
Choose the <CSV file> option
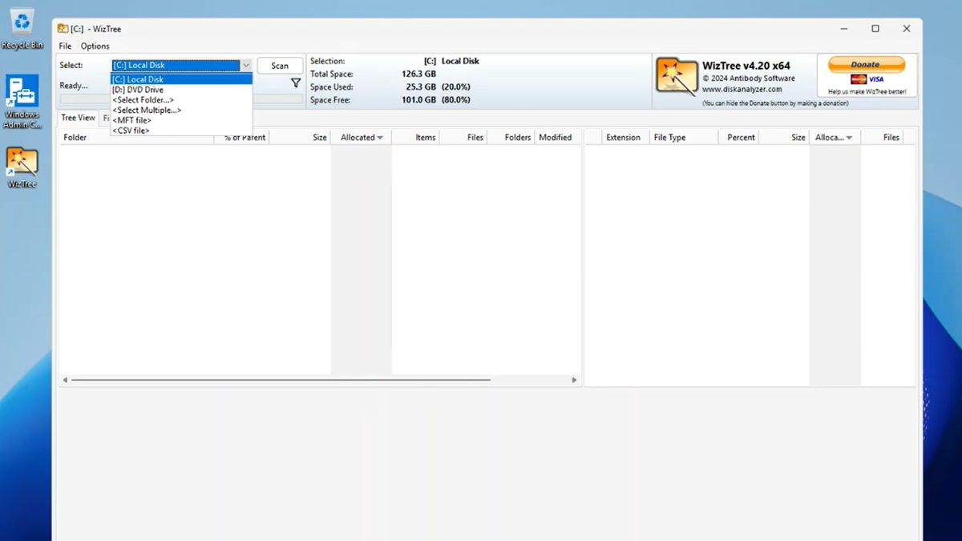(182, 131)
